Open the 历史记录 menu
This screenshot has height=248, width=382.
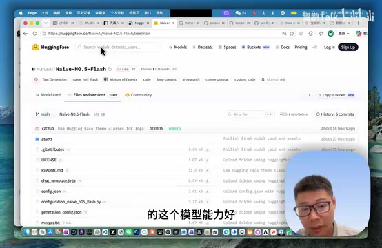83,13
